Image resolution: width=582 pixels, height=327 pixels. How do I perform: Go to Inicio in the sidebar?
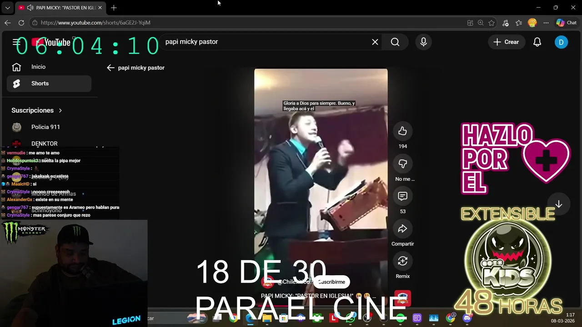pos(49,67)
